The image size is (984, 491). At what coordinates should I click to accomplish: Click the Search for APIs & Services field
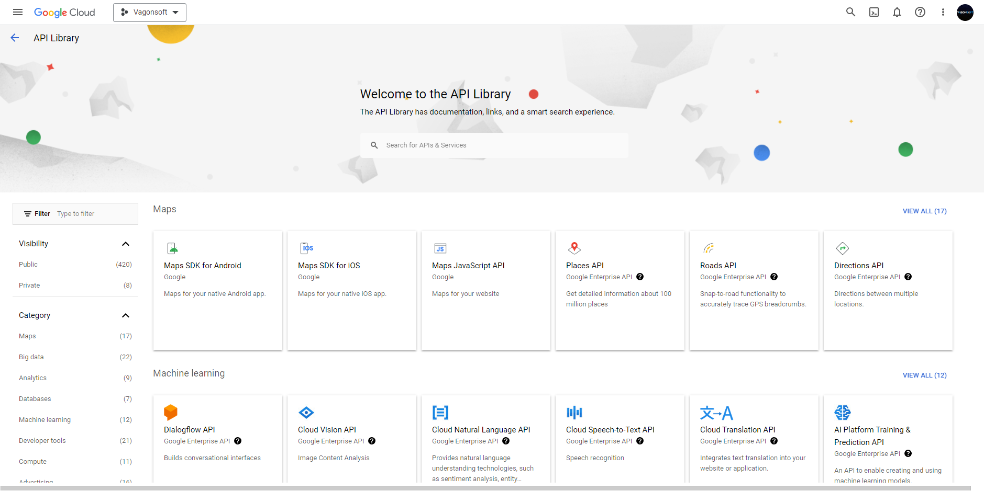point(494,145)
